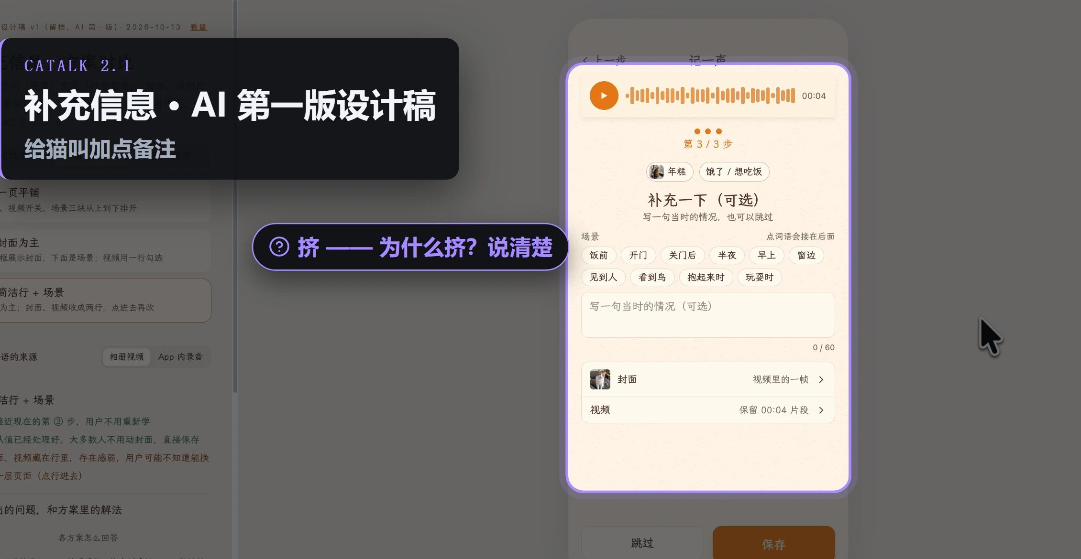
Task: Click the 视频里的一帧 value text
Action: (781, 379)
